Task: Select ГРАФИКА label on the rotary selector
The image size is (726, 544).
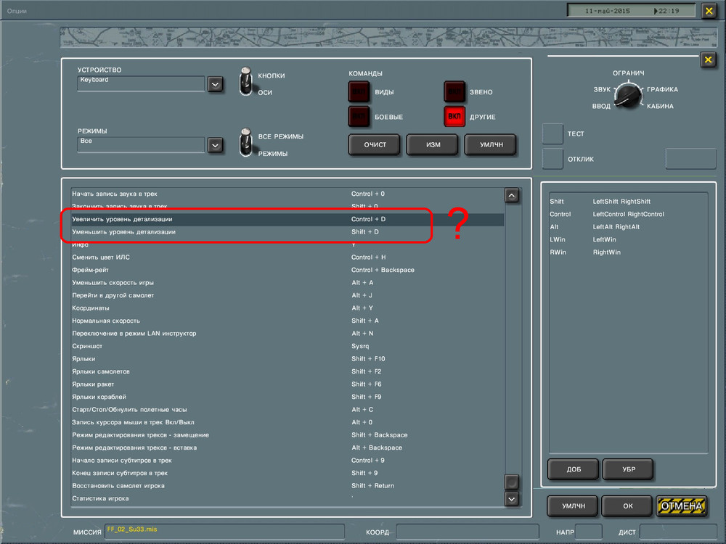Action: (x=663, y=89)
